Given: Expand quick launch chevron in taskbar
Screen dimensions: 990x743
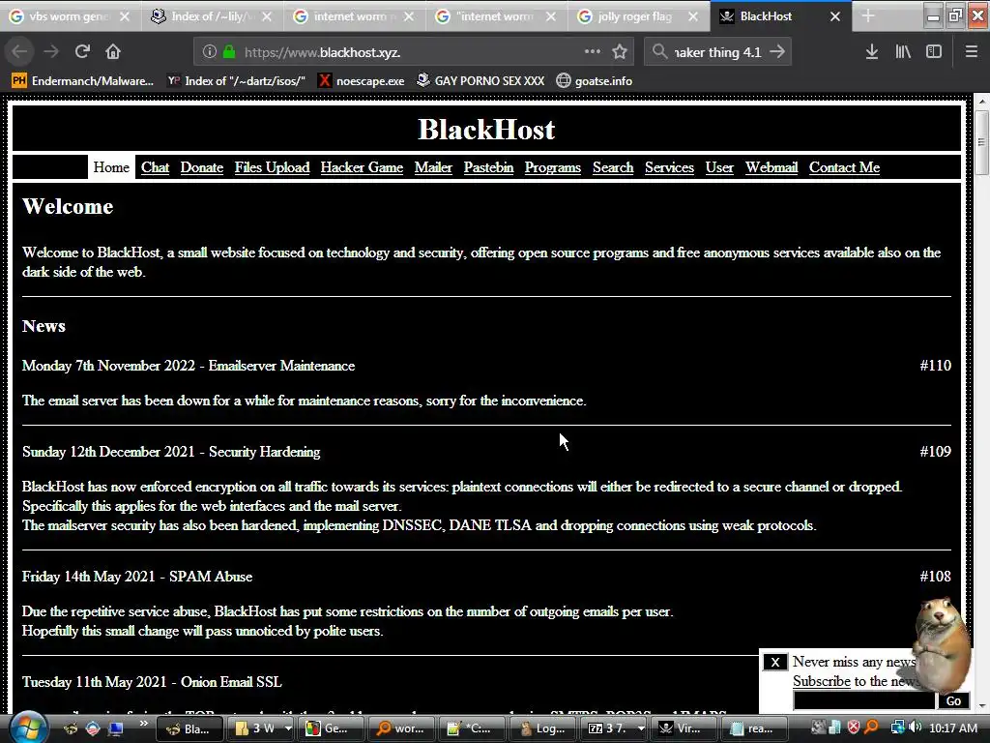Looking at the screenshot, I should pyautogui.click(x=143, y=723).
